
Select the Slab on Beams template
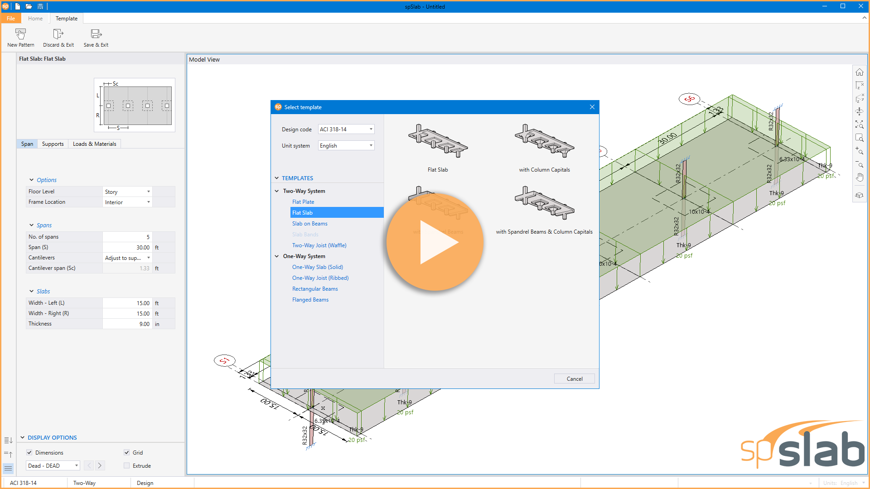(310, 224)
